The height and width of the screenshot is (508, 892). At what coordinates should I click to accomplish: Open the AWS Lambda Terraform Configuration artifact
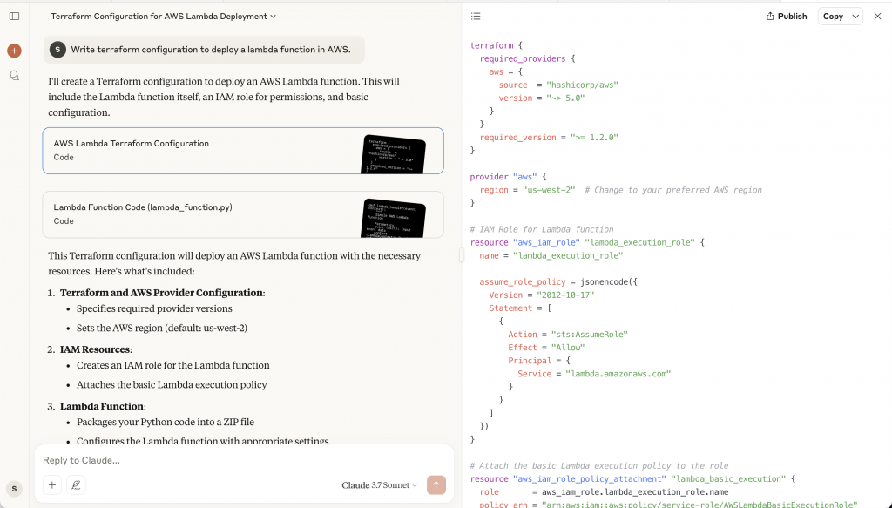click(x=243, y=151)
